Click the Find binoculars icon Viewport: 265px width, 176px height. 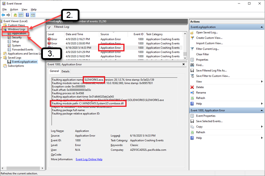point(192,65)
